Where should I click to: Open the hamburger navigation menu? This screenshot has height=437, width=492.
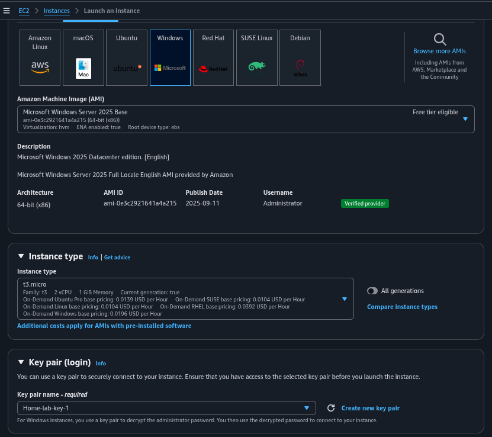[7, 11]
